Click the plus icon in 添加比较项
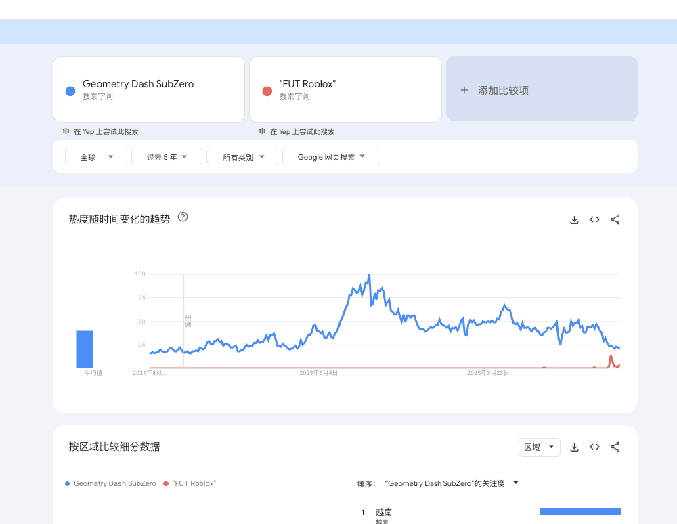Screen dimensions: 677x524 [464, 90]
